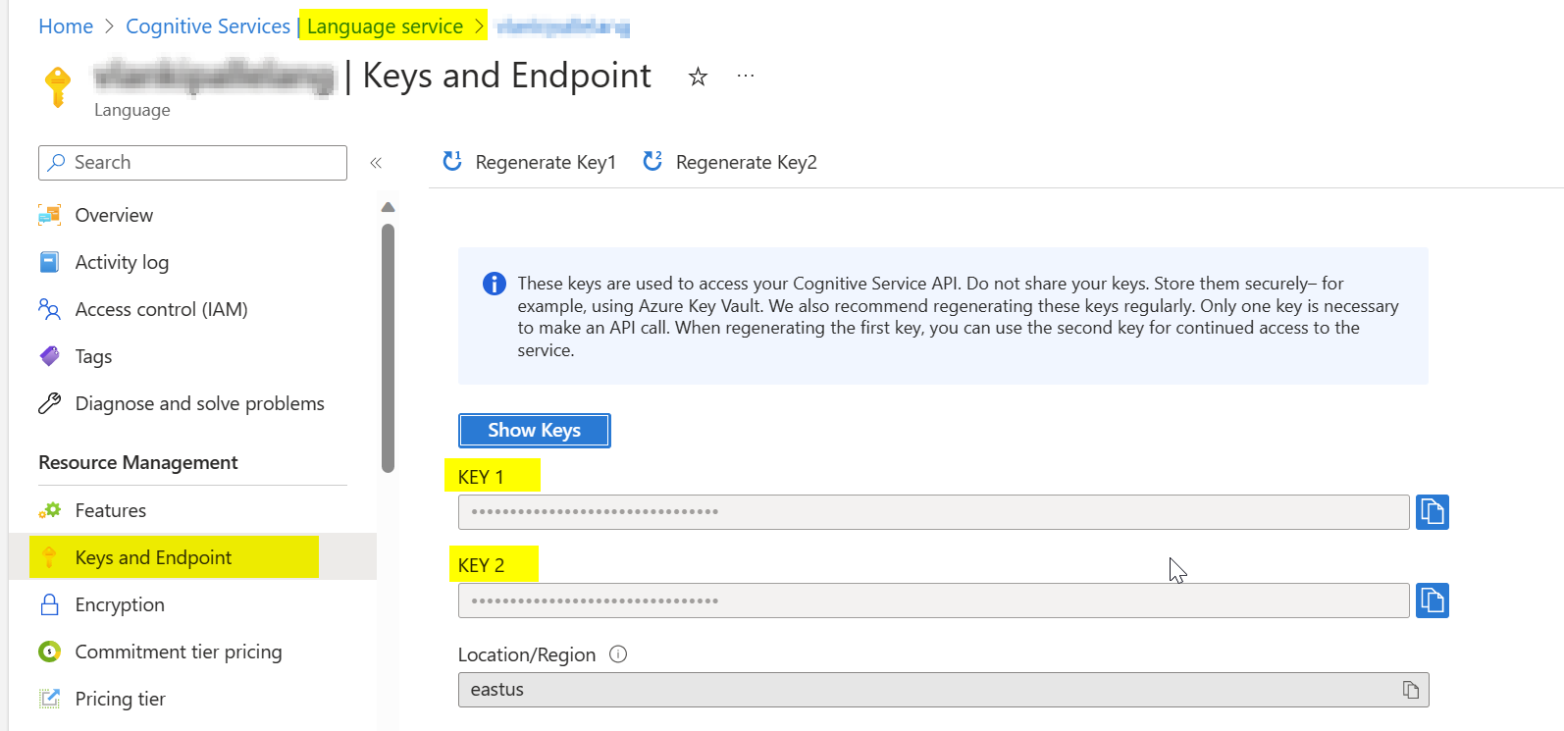1564x731 pixels.
Task: Click the Activity log icon
Action: pos(49,262)
